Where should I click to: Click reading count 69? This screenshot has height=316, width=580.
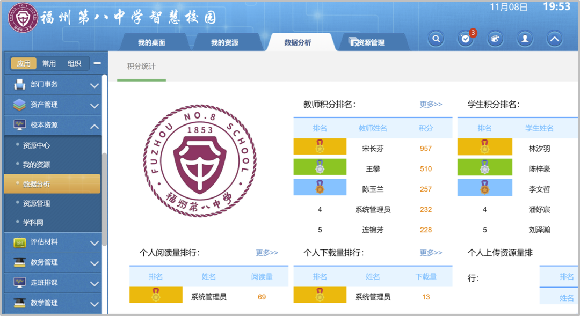click(x=262, y=297)
